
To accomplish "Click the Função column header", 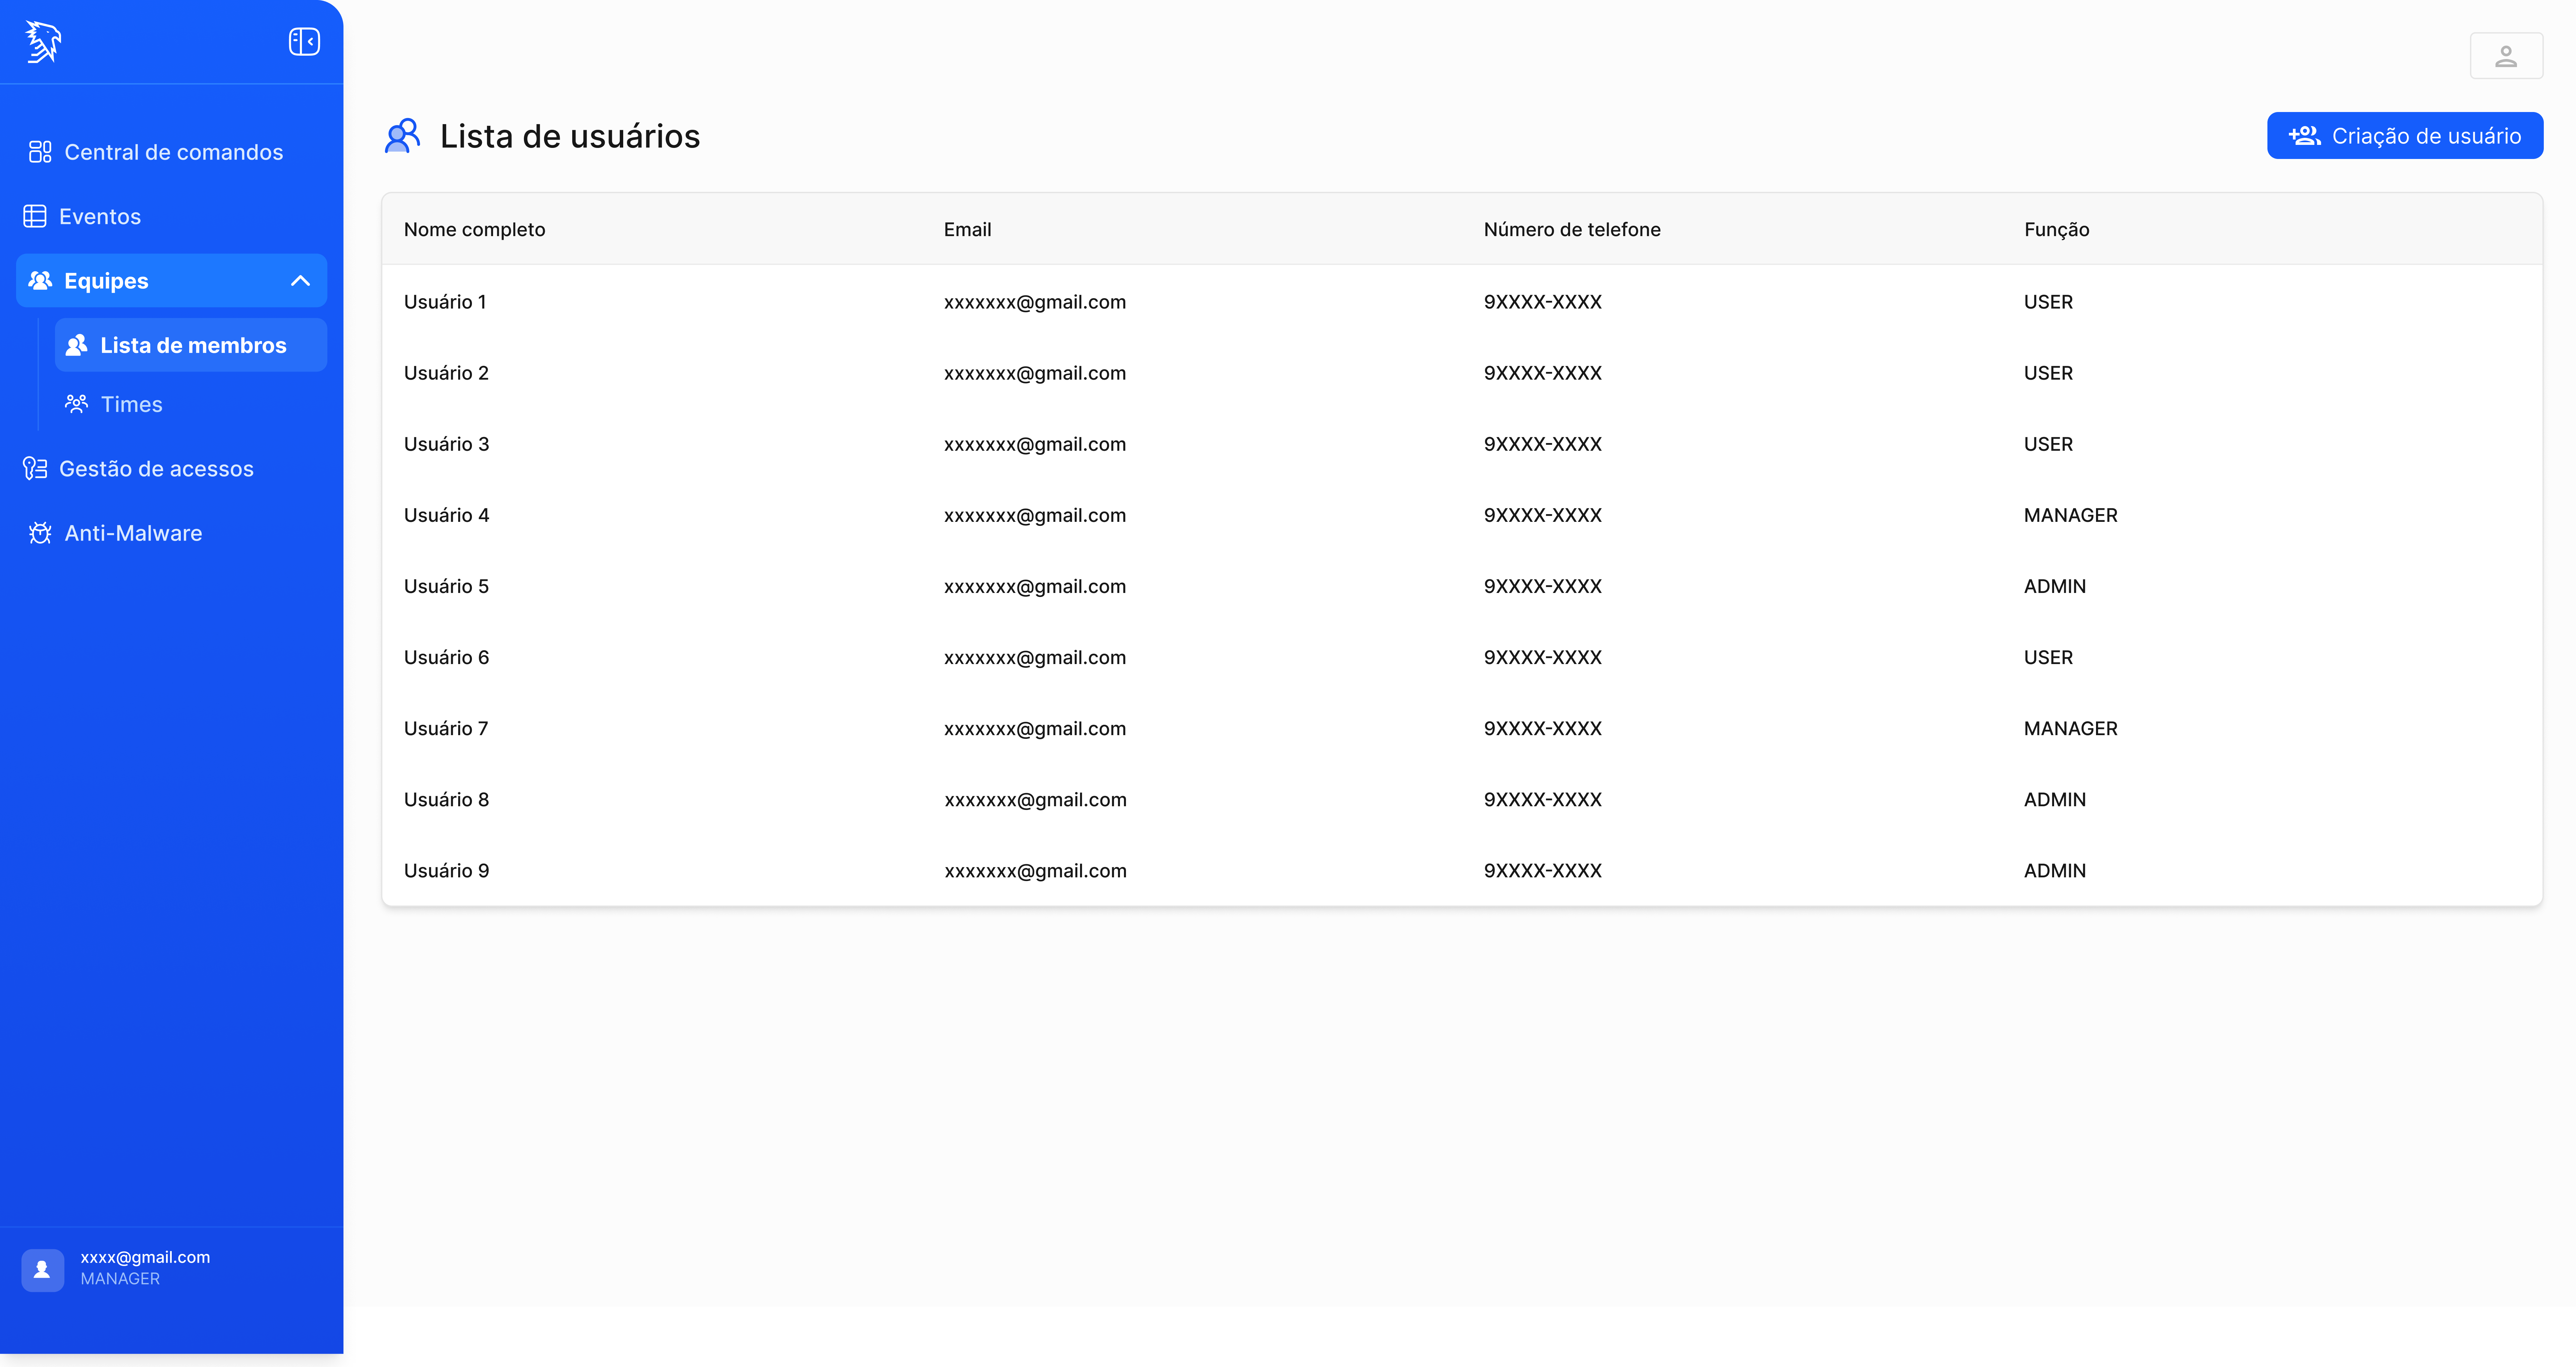I will [2056, 229].
